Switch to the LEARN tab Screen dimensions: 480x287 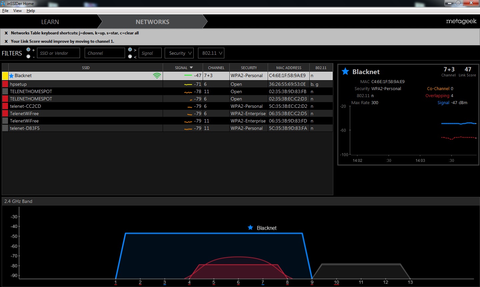(50, 22)
